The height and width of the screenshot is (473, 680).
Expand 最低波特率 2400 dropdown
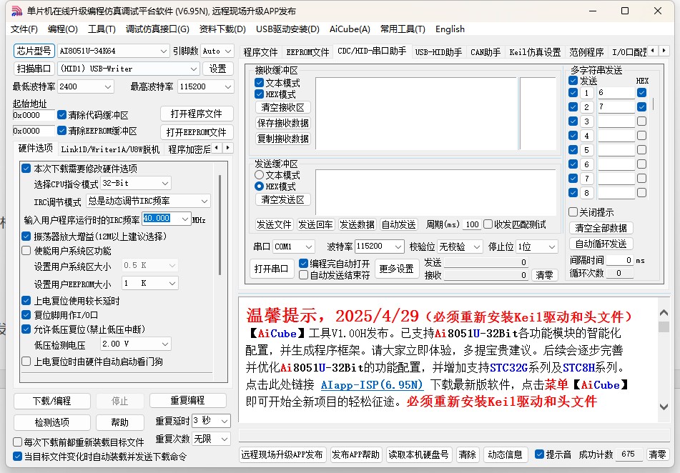pyautogui.click(x=108, y=86)
